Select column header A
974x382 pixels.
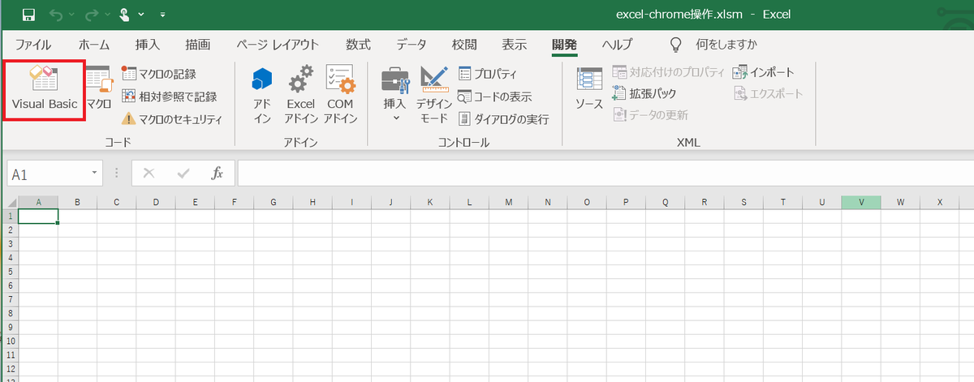[38, 202]
